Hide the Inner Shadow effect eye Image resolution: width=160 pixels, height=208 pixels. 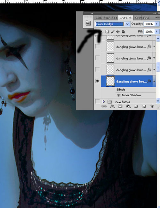click(x=119, y=95)
